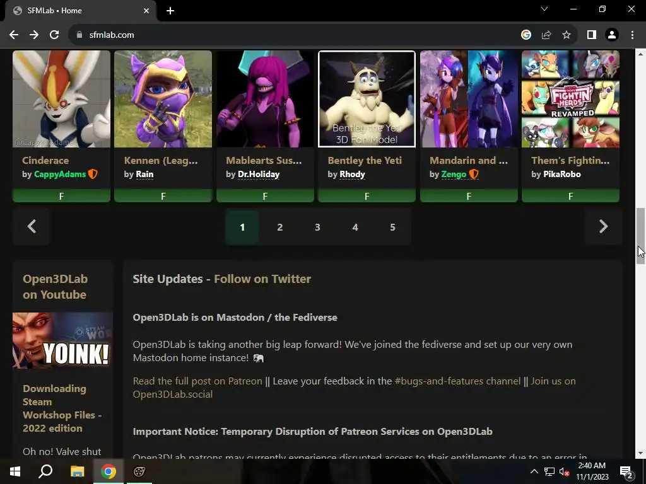Click the page vertical scrollbar thumb
The image size is (646, 484).
point(640,236)
